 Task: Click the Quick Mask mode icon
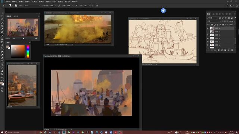click(x=2, y=88)
